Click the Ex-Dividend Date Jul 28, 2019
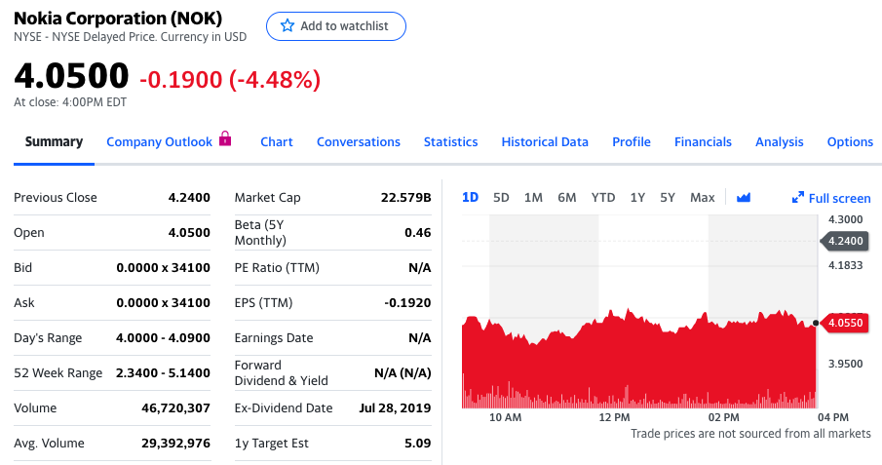Screen dimensions: 882x465 [395, 408]
